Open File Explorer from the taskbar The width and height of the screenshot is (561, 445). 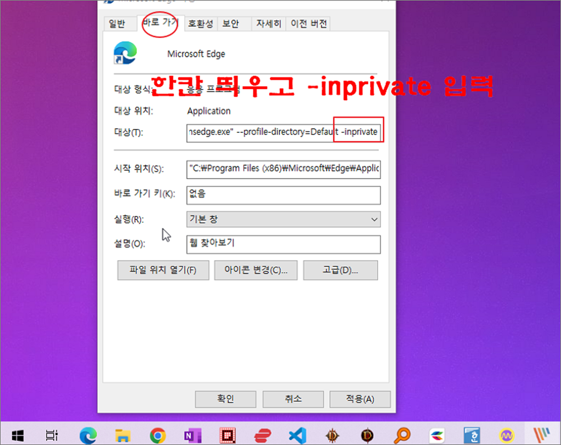tap(123, 435)
